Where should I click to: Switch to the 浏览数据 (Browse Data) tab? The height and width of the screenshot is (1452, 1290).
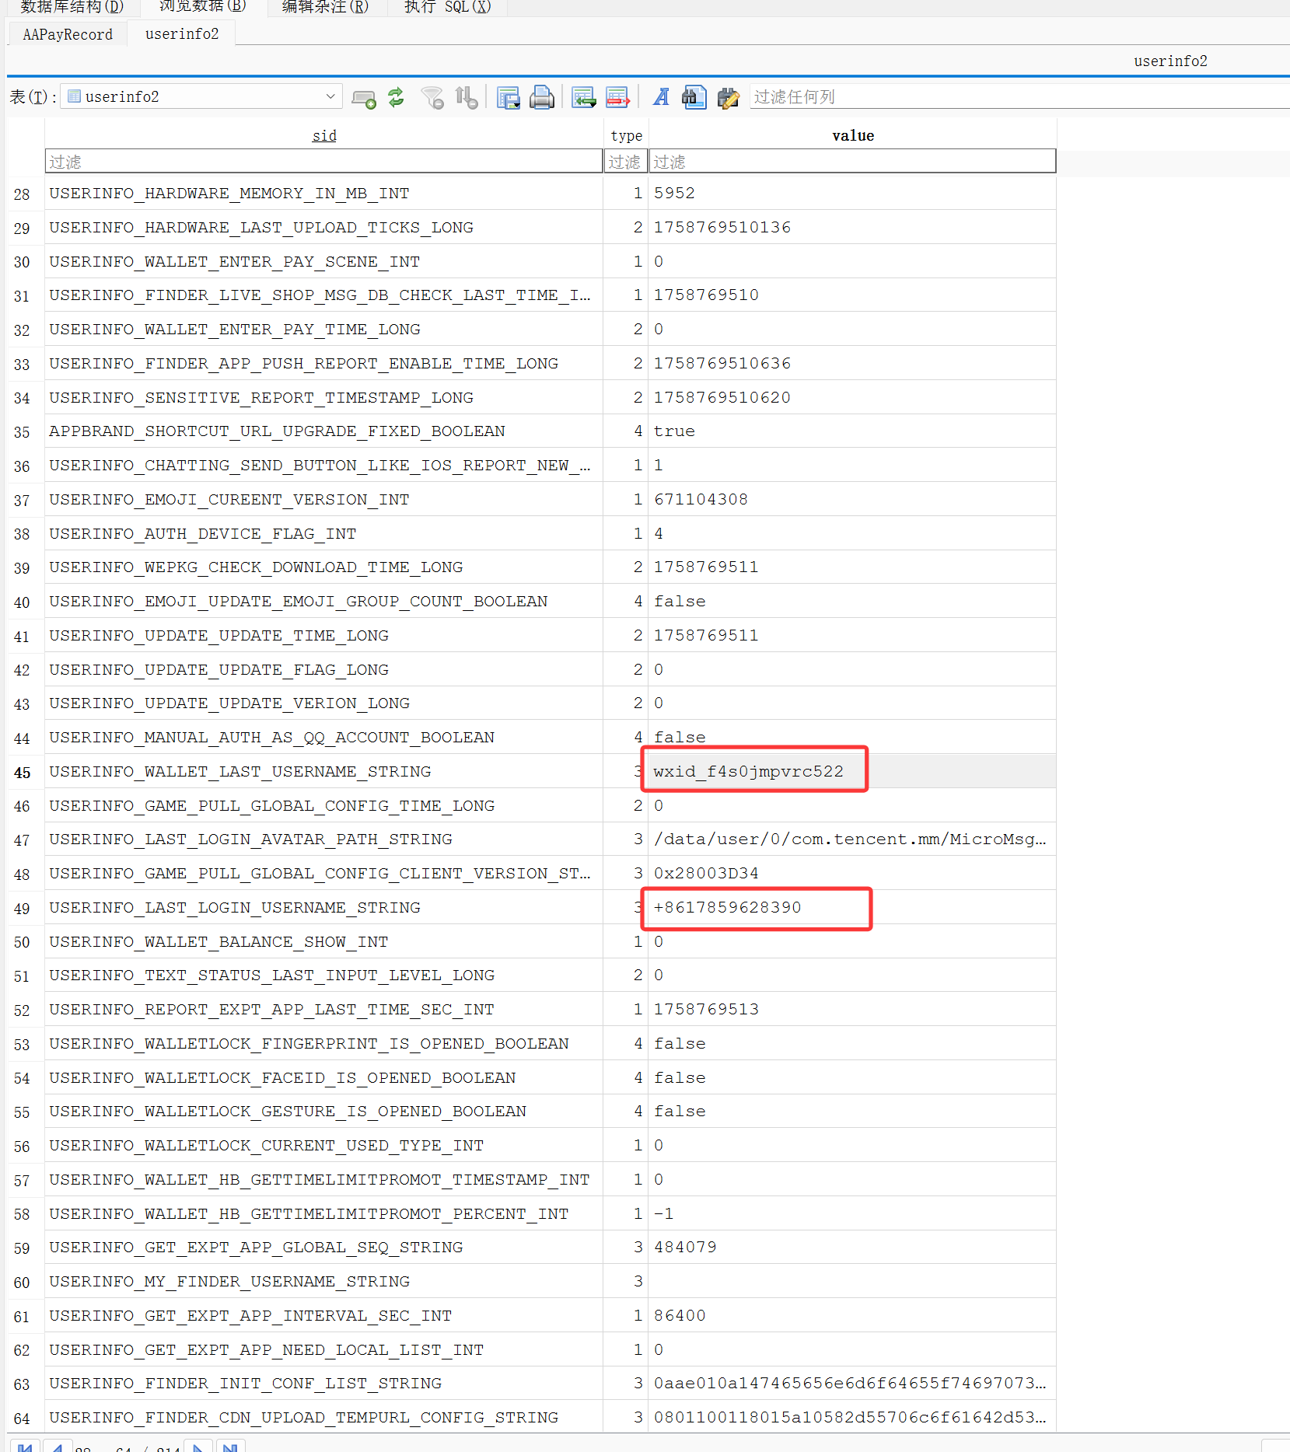click(x=202, y=7)
